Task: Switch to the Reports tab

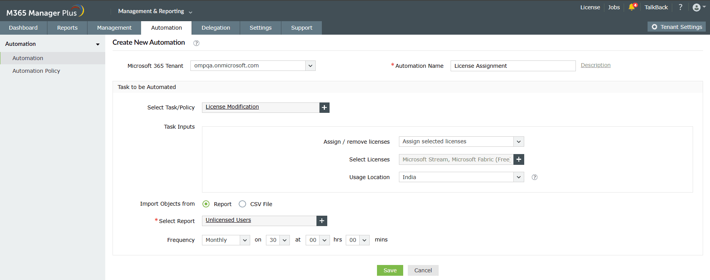Action: click(67, 28)
